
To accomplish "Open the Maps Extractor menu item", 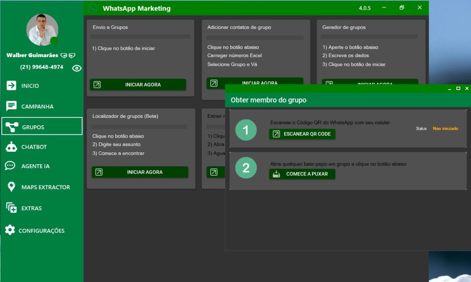I will click(x=45, y=187).
